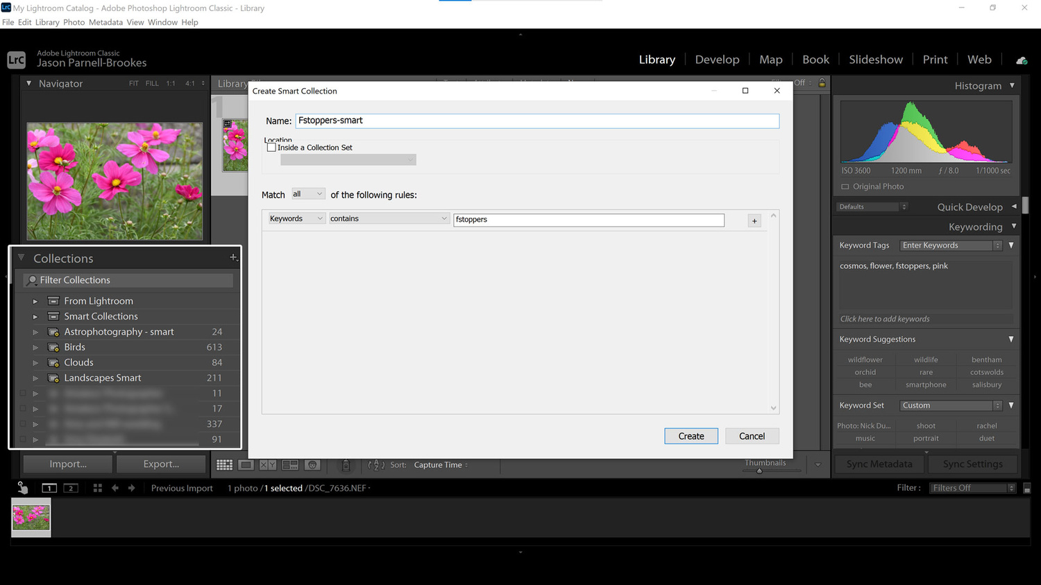The width and height of the screenshot is (1041, 585).
Task: Open People view face icon
Action: (312, 465)
